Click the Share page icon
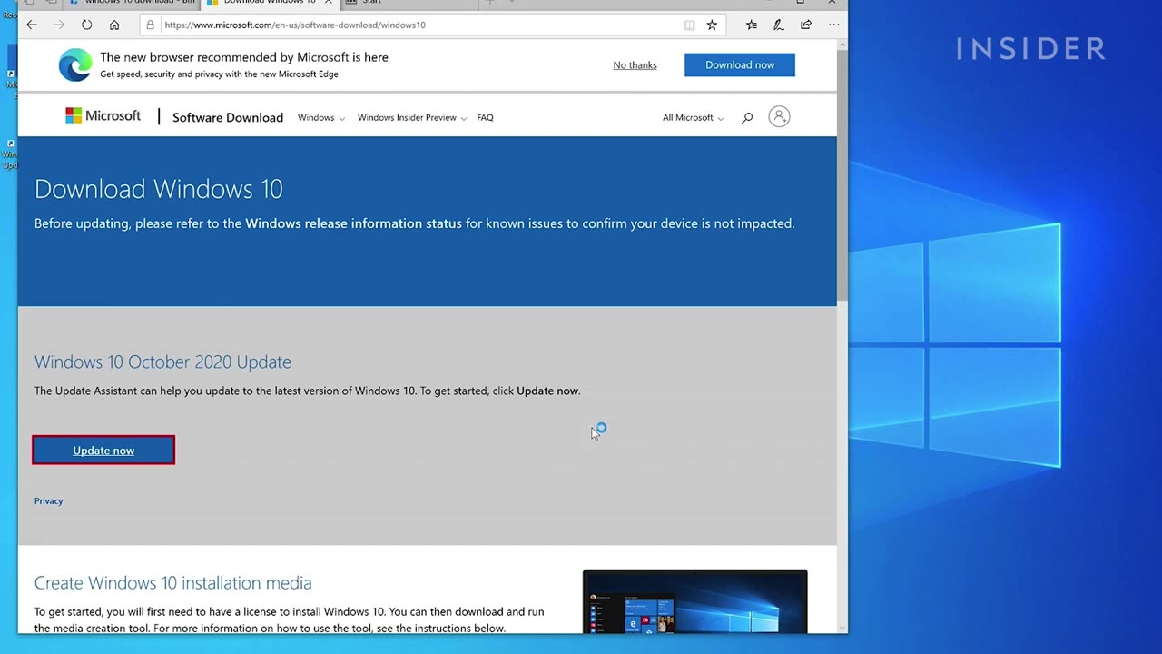1162x654 pixels. coord(806,25)
